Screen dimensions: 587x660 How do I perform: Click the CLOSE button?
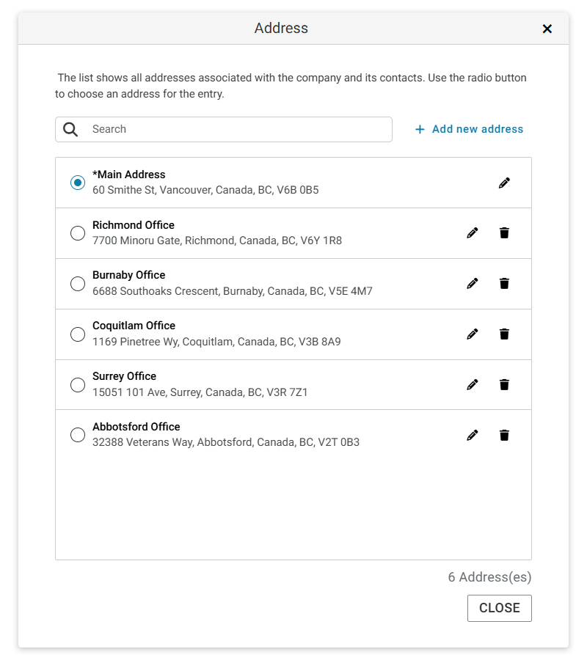pos(500,608)
